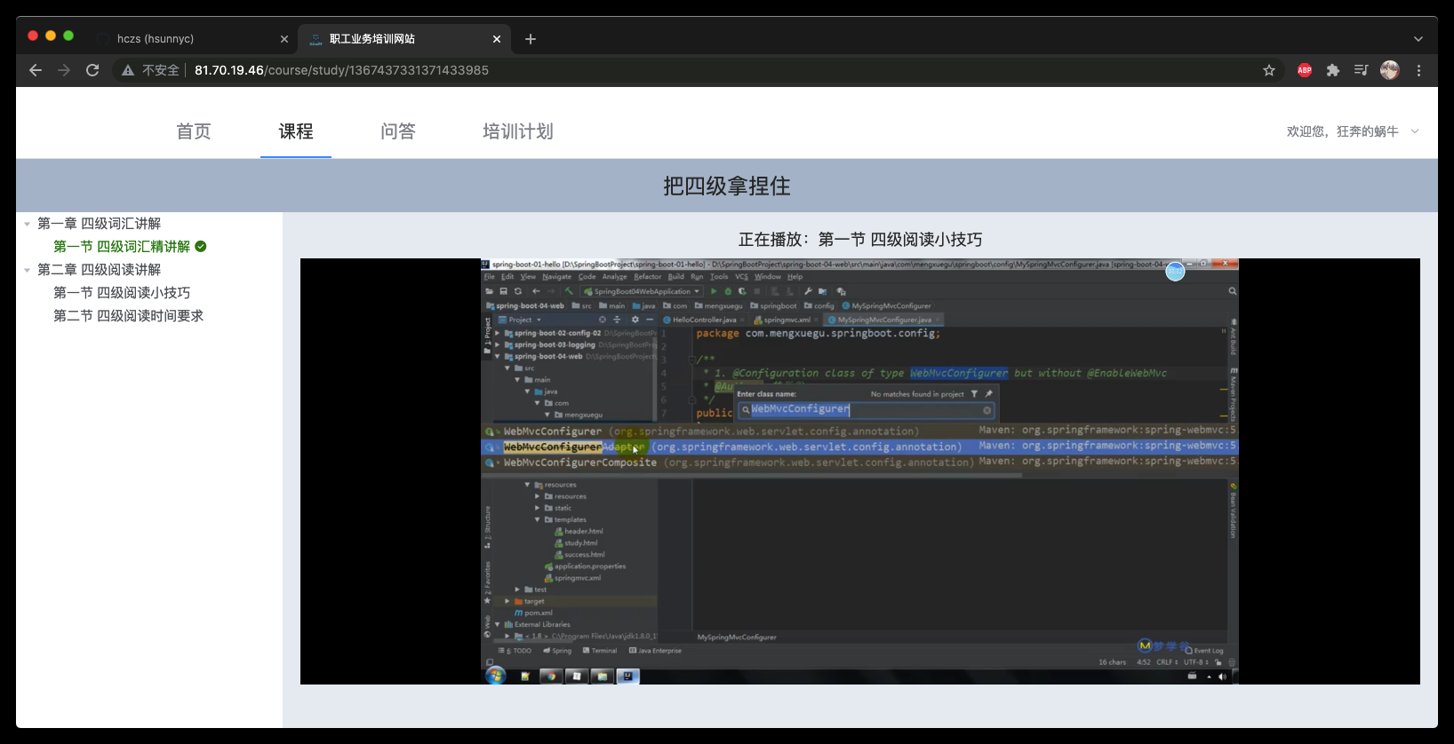Screen dimensions: 1454x744
Task: Open a new browser tab
Action: pyautogui.click(x=531, y=39)
